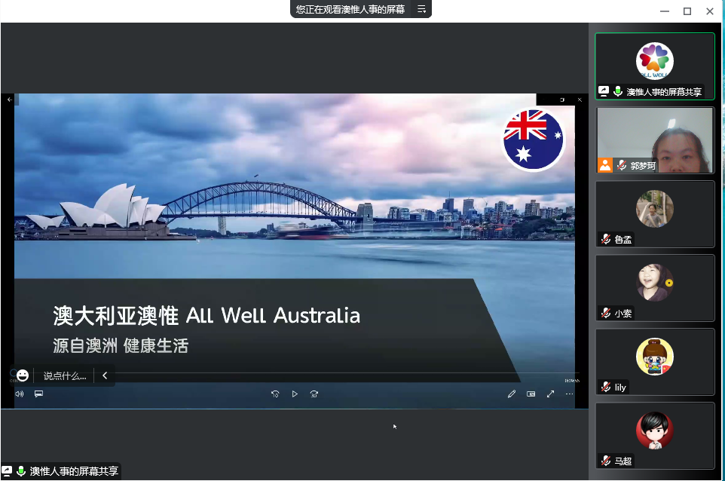Collapse the chat bar with left chevron
The width and height of the screenshot is (725, 481).
click(105, 375)
